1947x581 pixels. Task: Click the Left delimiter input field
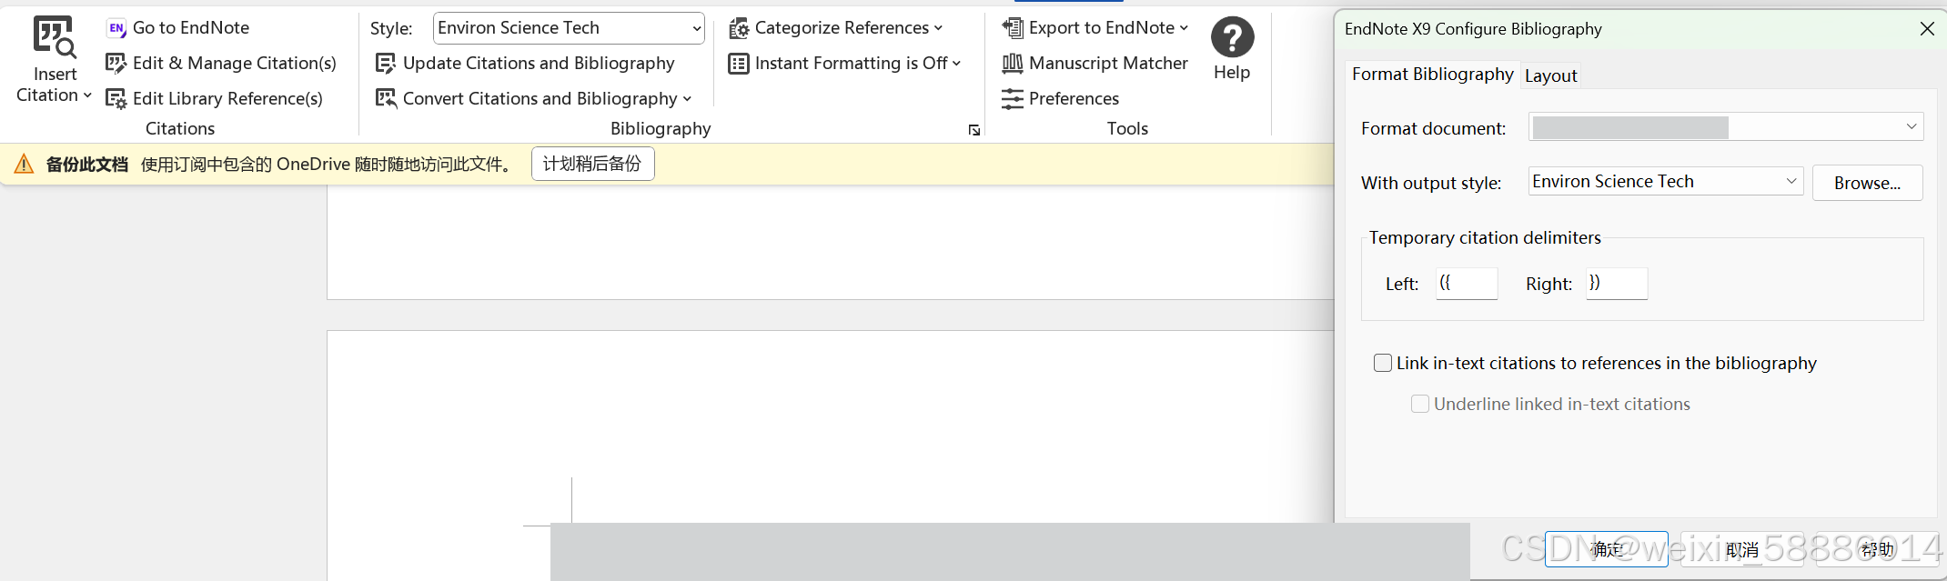1467,284
